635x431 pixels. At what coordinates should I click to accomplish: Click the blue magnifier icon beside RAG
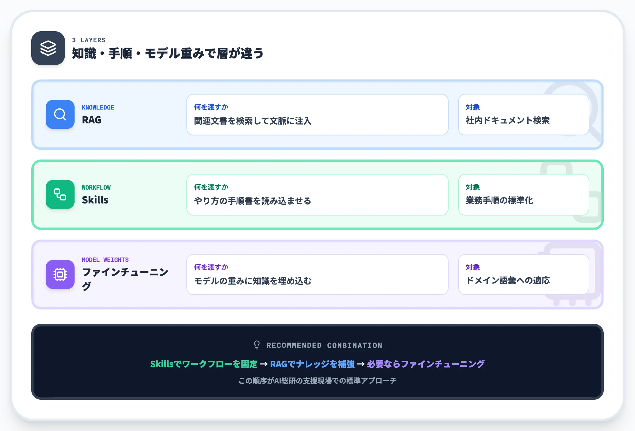point(60,114)
